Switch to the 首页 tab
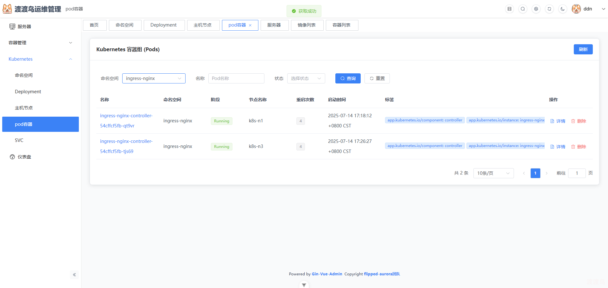This screenshot has height=288, width=608. (x=94, y=25)
